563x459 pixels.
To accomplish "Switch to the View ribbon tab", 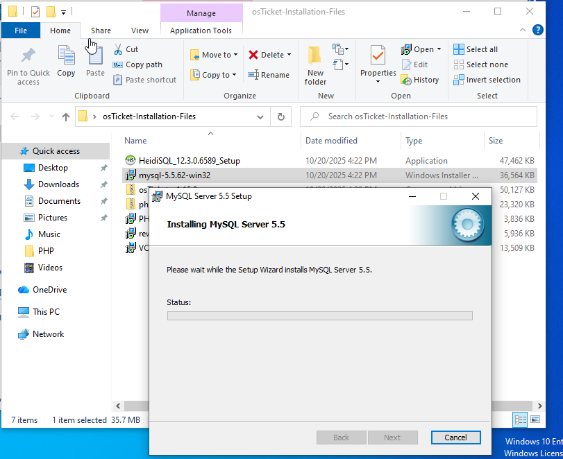I will coord(140,31).
